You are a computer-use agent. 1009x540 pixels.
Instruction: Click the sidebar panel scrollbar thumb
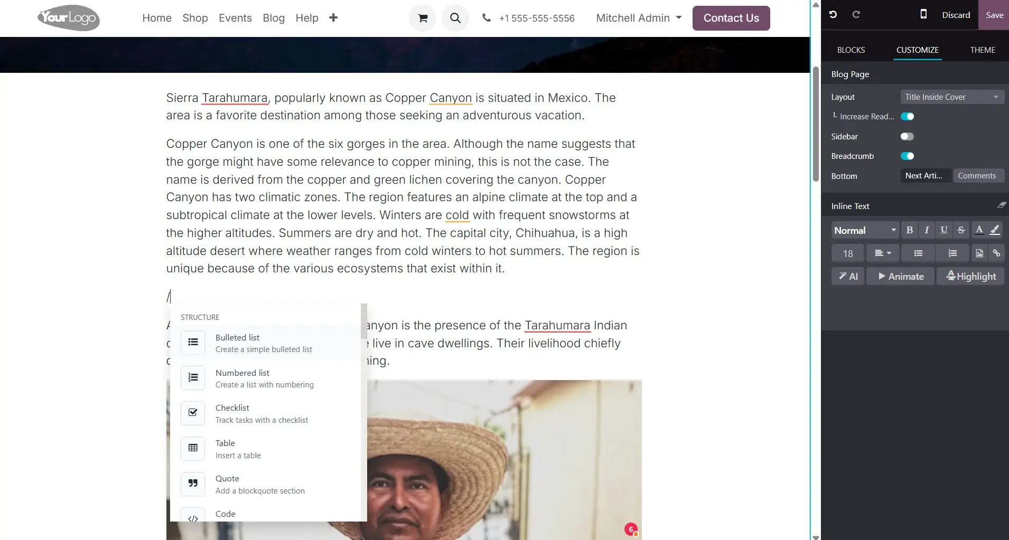816,124
